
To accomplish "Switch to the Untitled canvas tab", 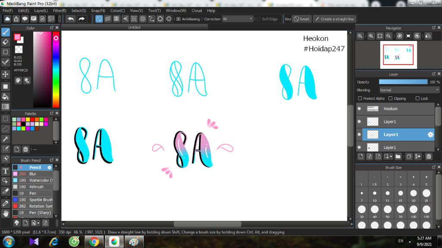I will click(x=134, y=27).
